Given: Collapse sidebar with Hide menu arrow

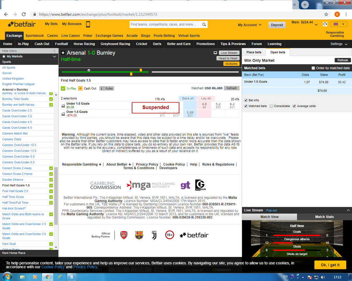Looking at the screenshot, I should (x=54, y=51).
